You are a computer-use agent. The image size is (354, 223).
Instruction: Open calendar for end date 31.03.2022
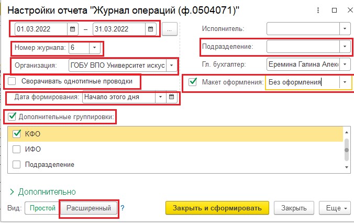click(151, 29)
